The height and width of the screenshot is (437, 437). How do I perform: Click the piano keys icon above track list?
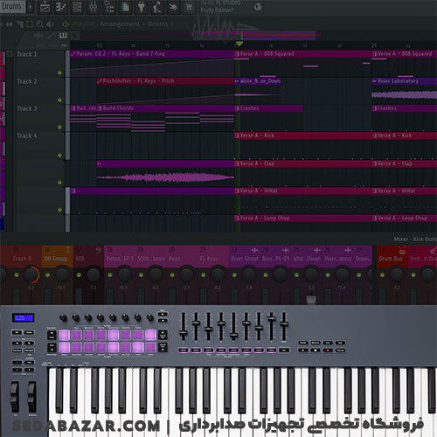(x=63, y=36)
